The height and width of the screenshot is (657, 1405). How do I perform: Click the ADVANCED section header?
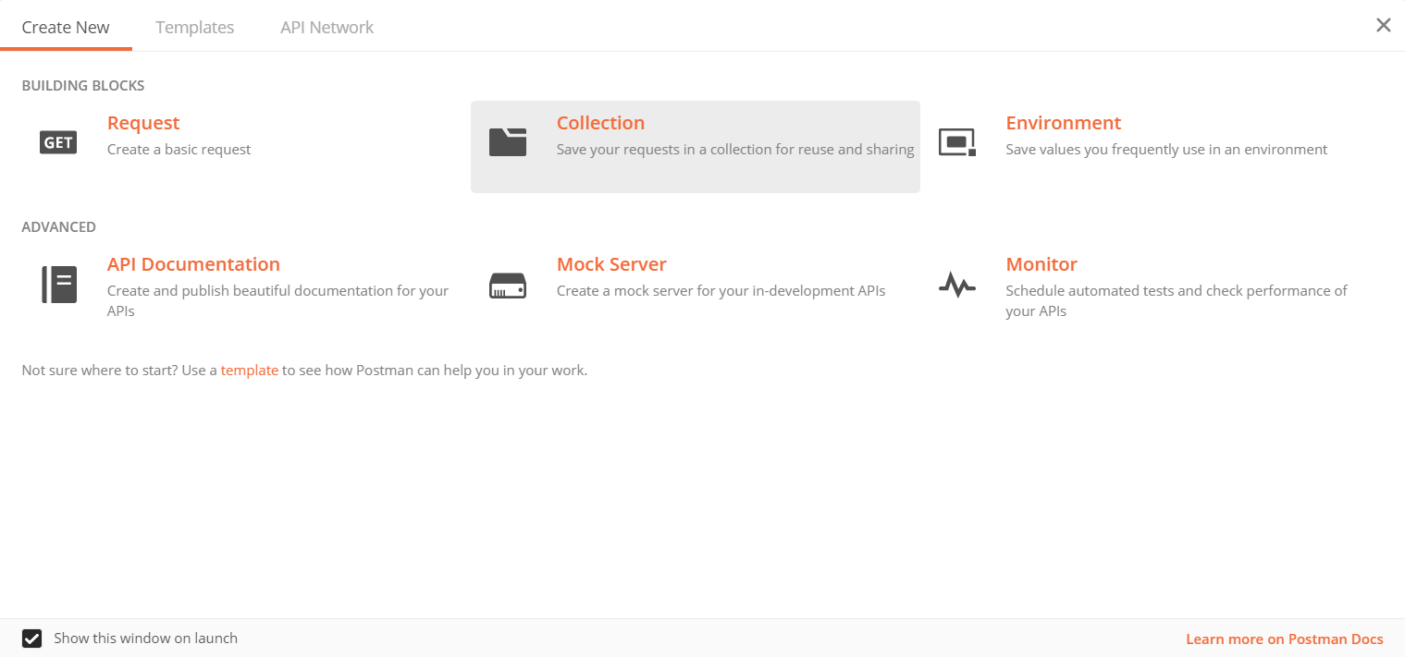pos(59,227)
